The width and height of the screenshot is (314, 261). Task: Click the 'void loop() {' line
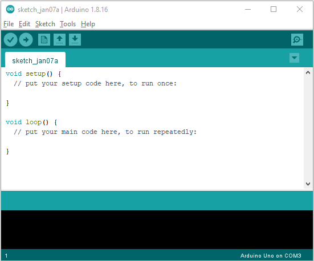coord(31,122)
